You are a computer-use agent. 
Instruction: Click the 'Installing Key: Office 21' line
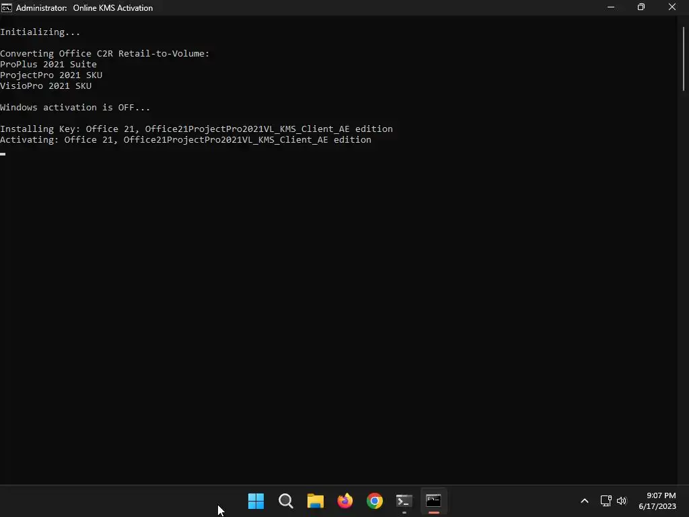pos(196,129)
